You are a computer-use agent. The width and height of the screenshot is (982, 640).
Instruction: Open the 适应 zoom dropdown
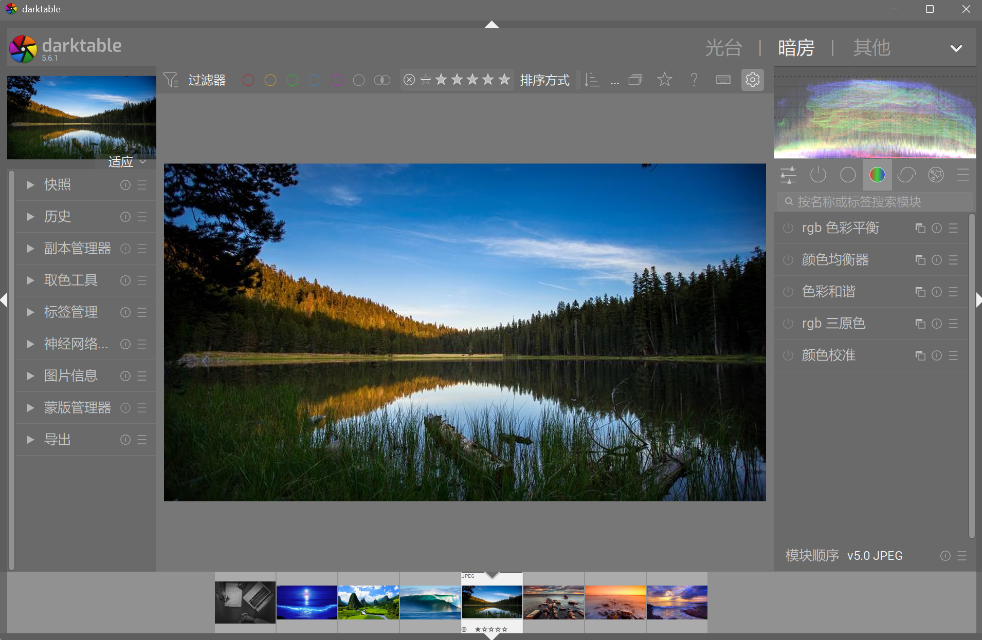127,162
